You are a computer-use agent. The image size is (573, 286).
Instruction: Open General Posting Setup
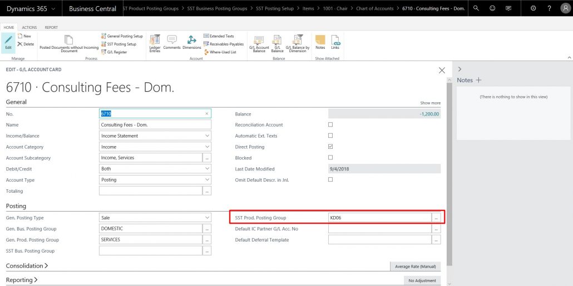tap(122, 36)
